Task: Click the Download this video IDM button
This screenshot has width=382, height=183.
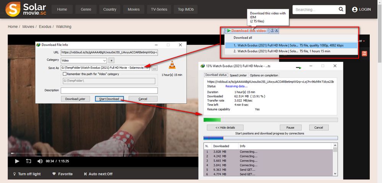Action: click(247, 31)
